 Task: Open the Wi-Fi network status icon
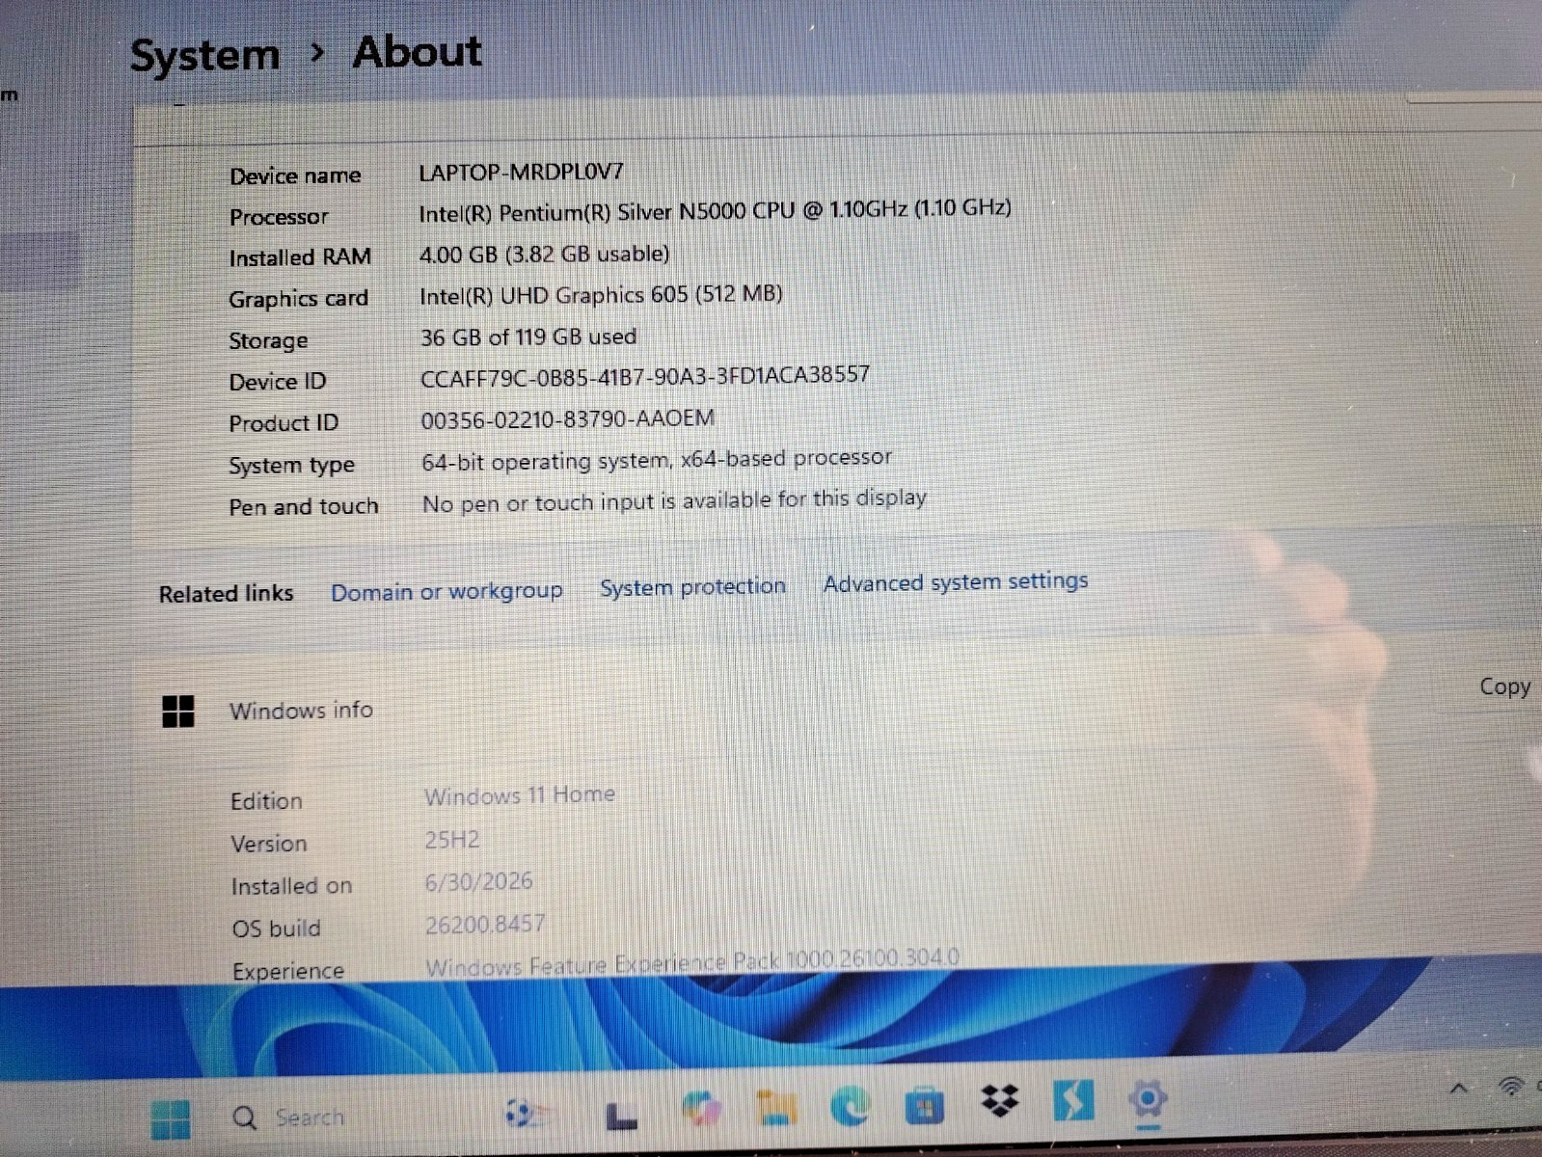coord(1512,1087)
